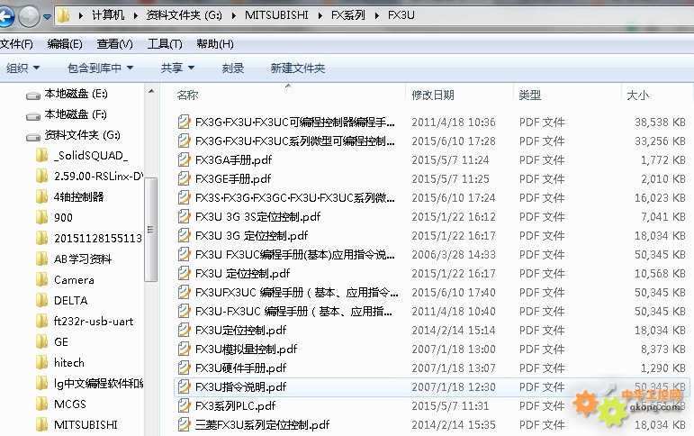Click the MCGS folder icon in sidebar
694x436 pixels.
(x=42, y=404)
